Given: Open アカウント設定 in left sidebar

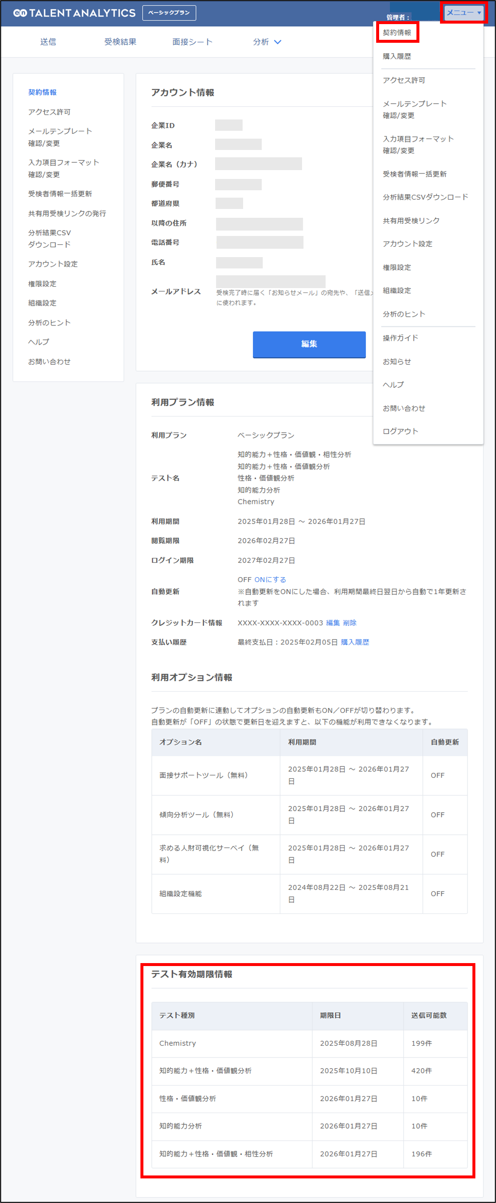Looking at the screenshot, I should [x=53, y=264].
